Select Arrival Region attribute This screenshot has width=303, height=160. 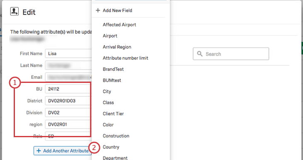click(x=117, y=47)
